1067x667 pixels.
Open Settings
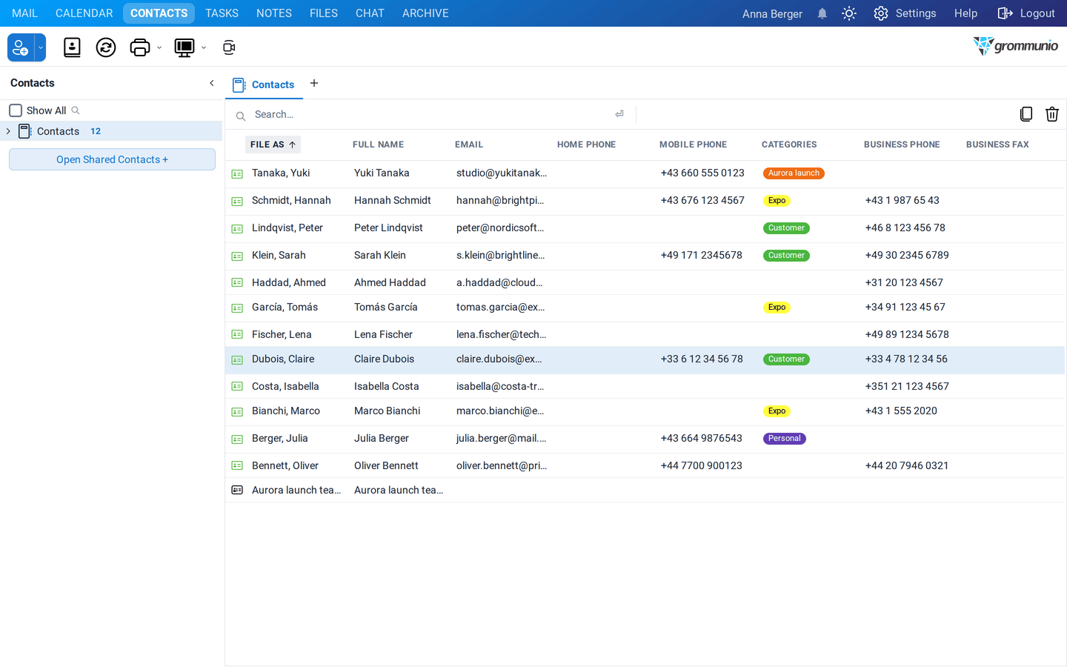905,13
